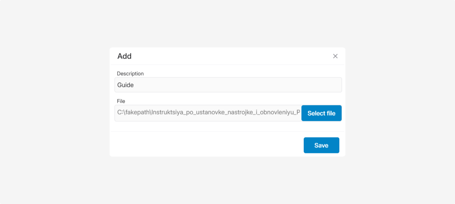
Task: Confirm the Guide entry by clicking Save
Action: pos(321,145)
